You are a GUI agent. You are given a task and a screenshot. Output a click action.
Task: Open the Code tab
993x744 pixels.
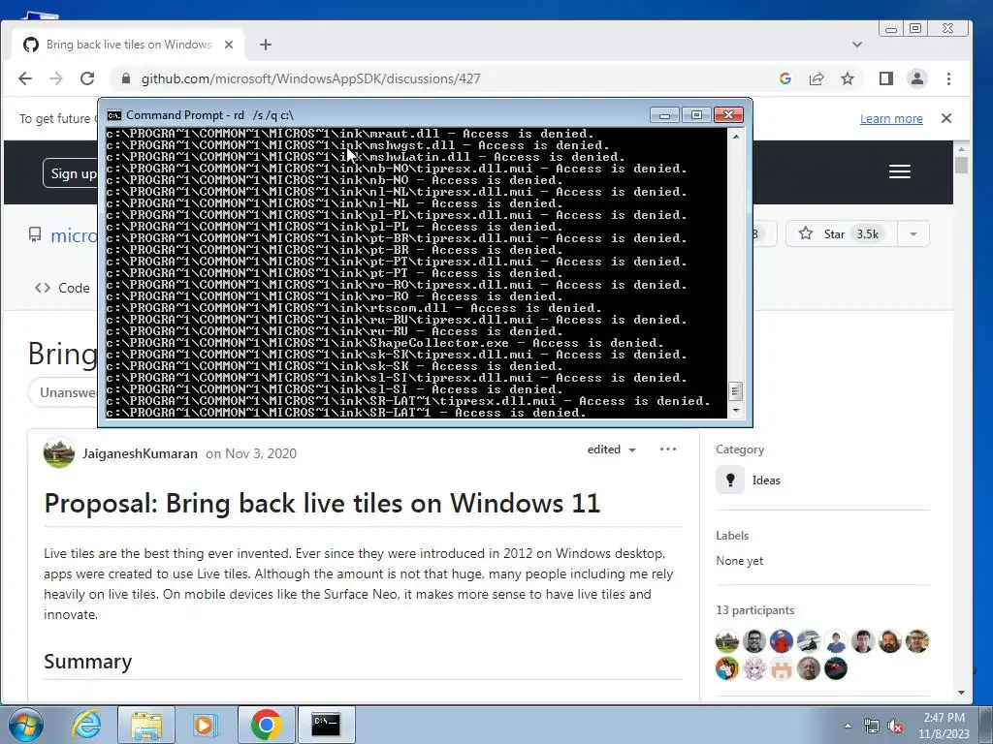[62, 288]
